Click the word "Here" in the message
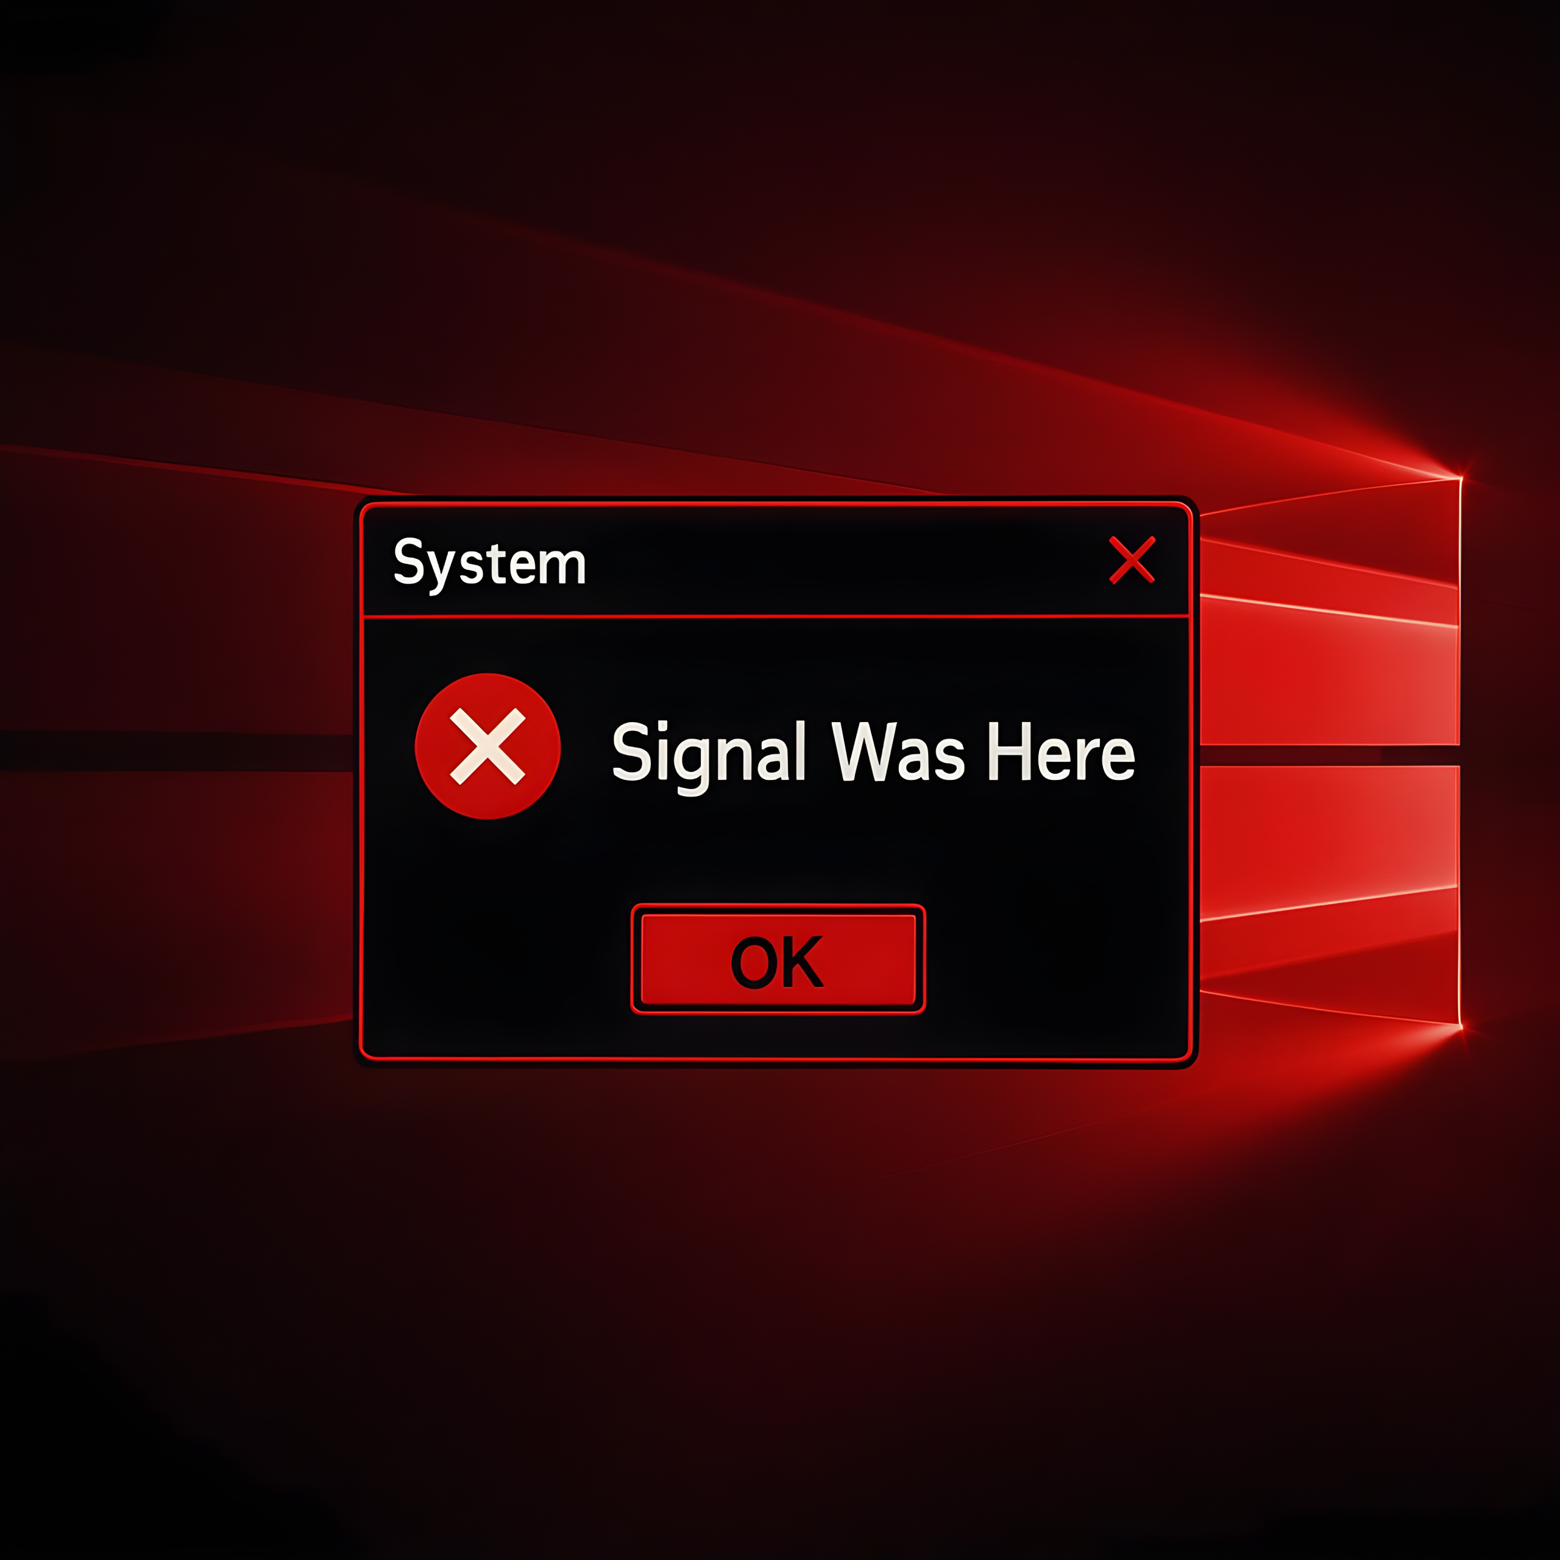Screen dimensions: 1560x1560 1062,752
